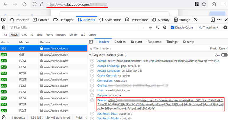Viewport: 228px width, 120px height.
Task: Click the browser forward arrow
Action: point(15,4)
